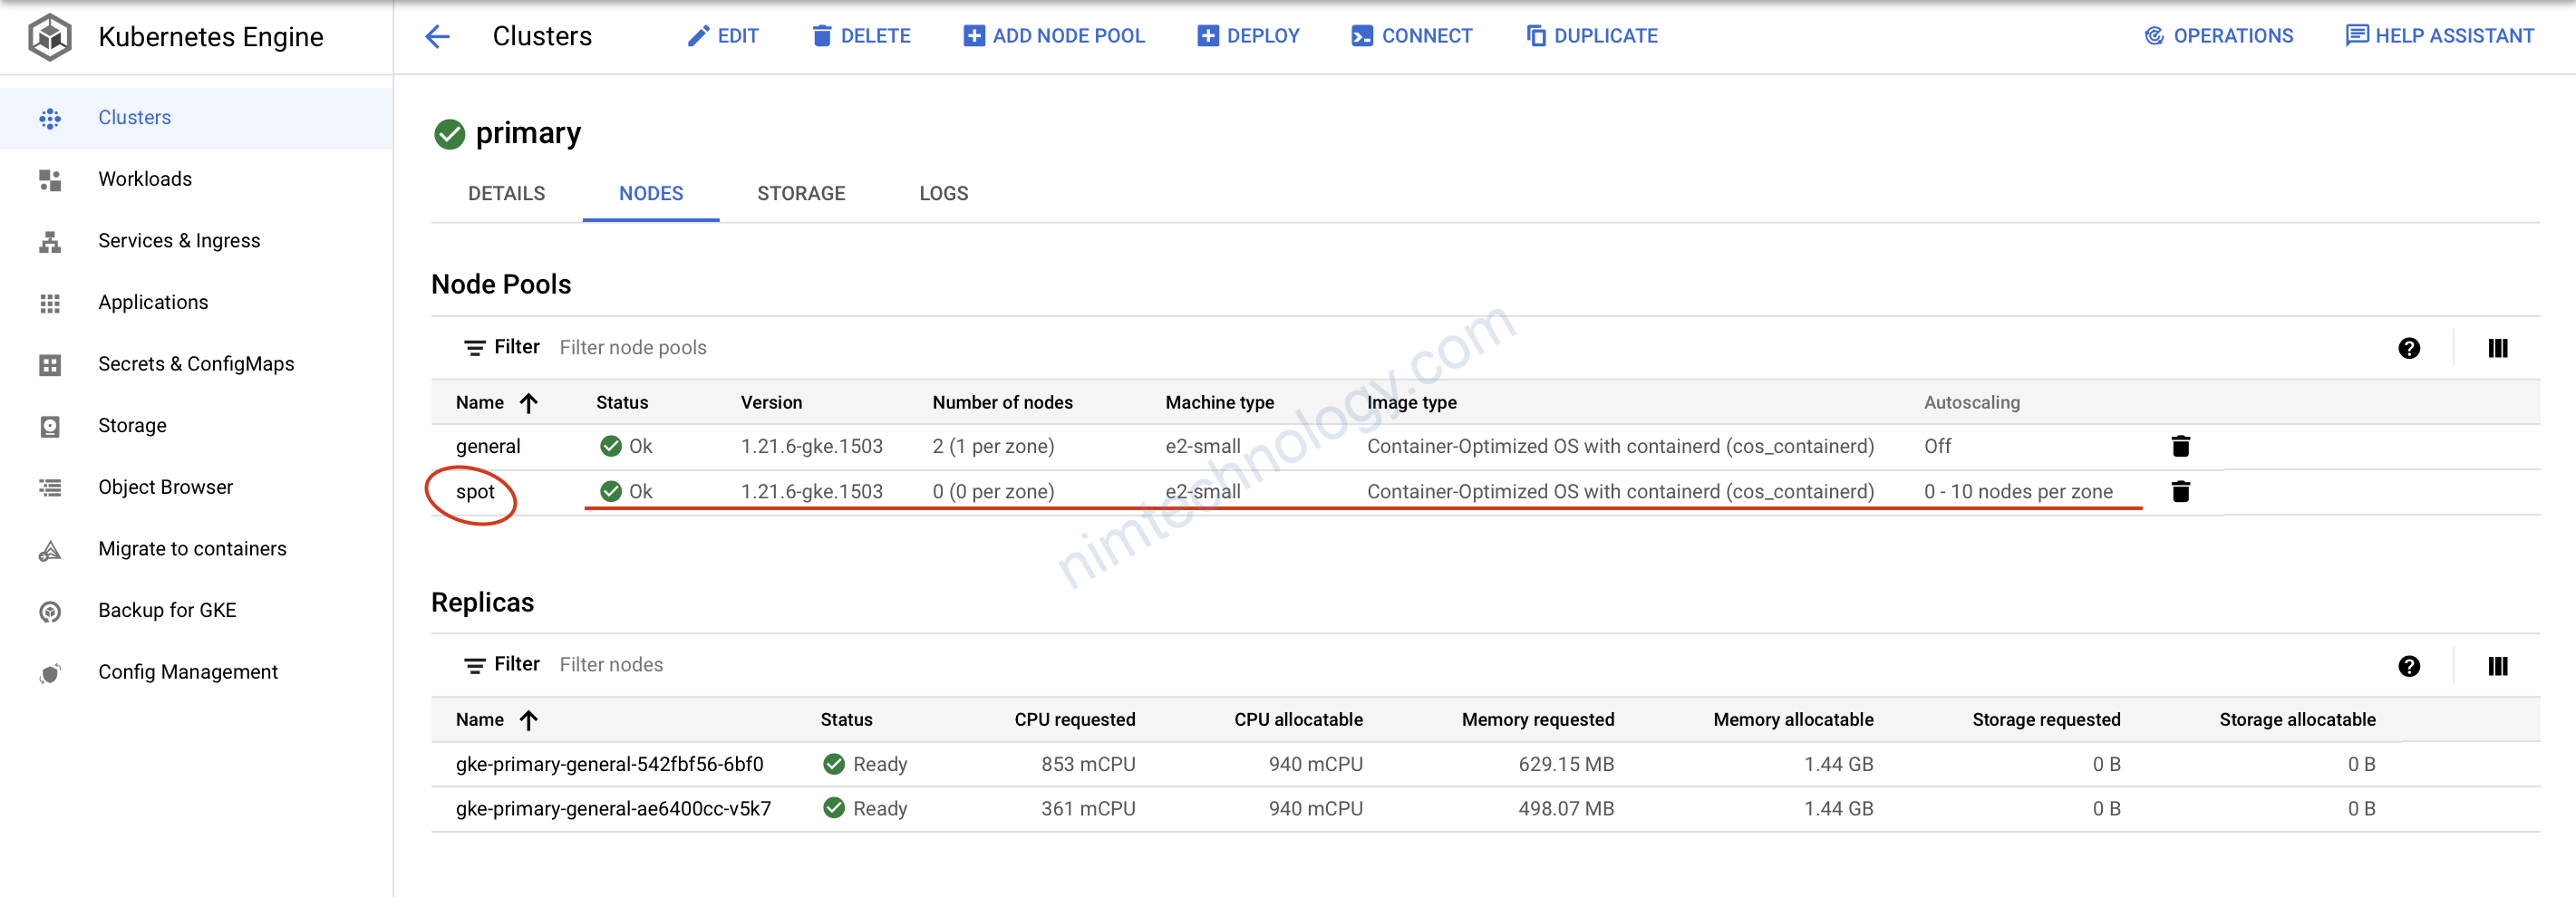This screenshot has width=2576, height=897.
Task: Click the CONNECT button
Action: pos(1411,36)
